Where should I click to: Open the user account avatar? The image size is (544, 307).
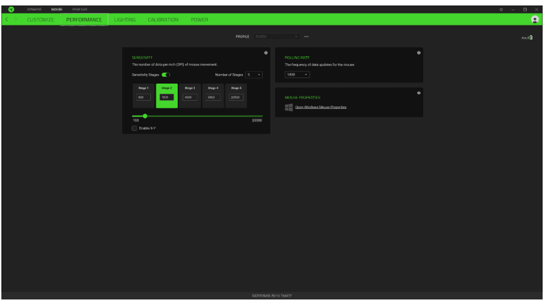pos(534,19)
